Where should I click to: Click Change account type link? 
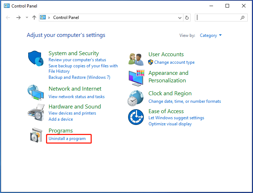[x=174, y=62]
